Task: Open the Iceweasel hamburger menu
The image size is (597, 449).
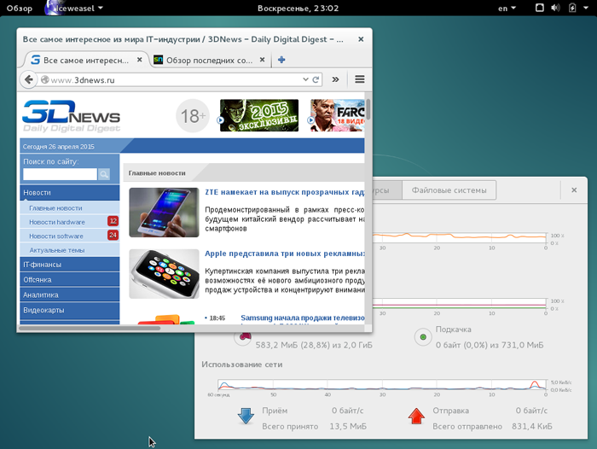Action: (x=360, y=79)
